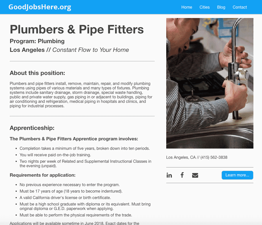262x225 pixels.
Task: Click the Los Angeles, CA address line
Action: click(181, 157)
